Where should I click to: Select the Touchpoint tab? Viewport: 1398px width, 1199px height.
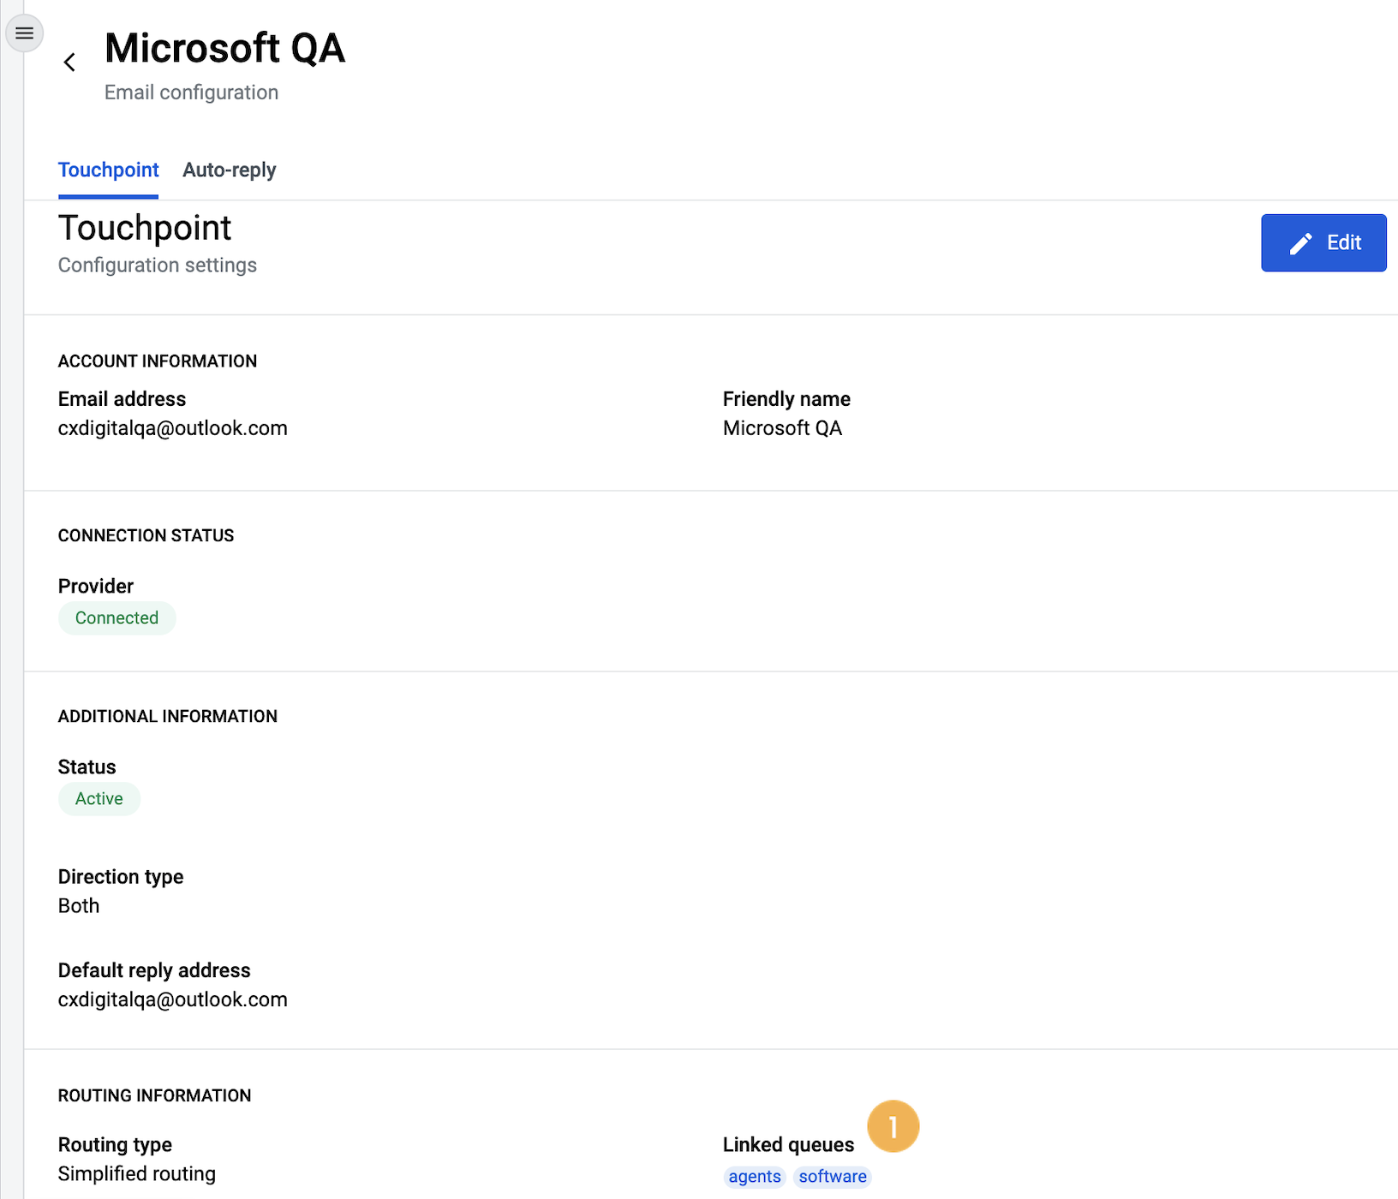[x=108, y=170]
